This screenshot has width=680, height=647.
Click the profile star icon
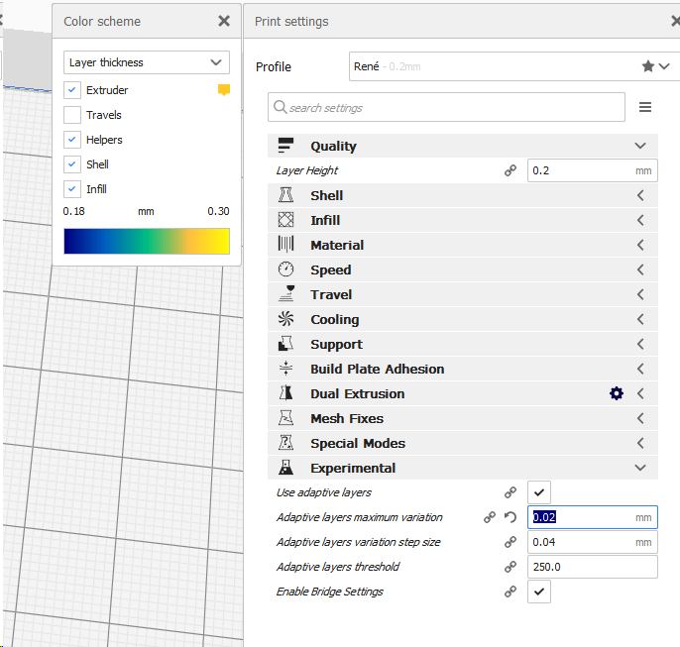coord(648,66)
